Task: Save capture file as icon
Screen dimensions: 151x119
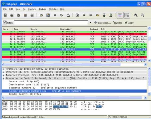Action: tap(48, 15)
